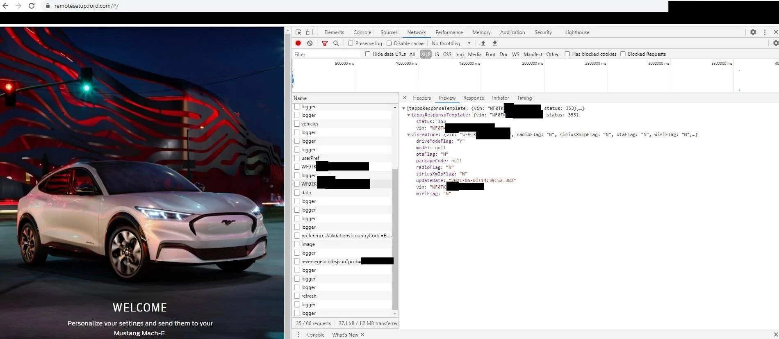Toggle the device toolbar icon
Viewport: 779px width, 339px height.
point(309,32)
